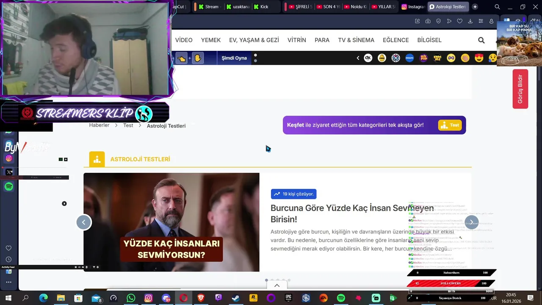Click the Emojile game icon
The image size is (542, 305).
coord(437,58)
